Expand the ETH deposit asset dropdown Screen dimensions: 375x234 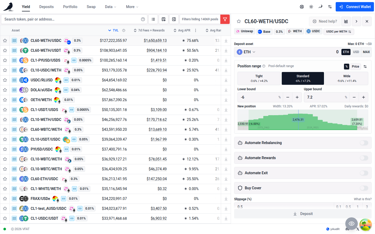[246, 52]
